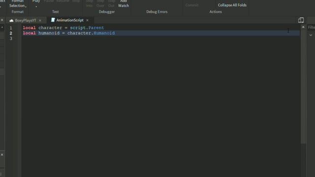Click the Step Over debugger button
This screenshot has height=177, width=315.
[100, 3]
